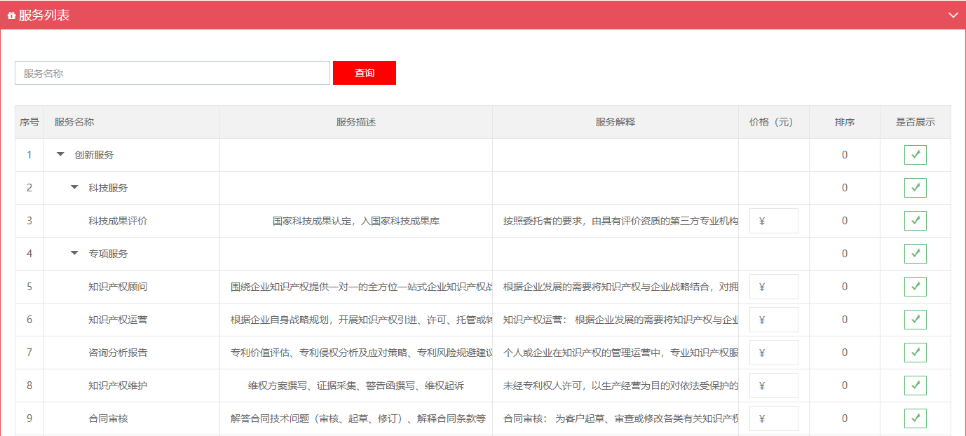Toggle 是否展示 checkbox for 创新服务
The height and width of the screenshot is (436, 966).
click(916, 155)
